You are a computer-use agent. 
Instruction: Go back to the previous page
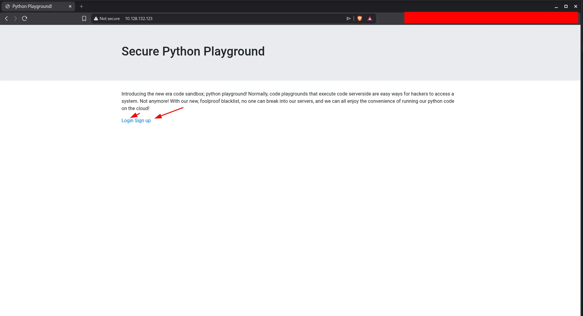coord(6,18)
